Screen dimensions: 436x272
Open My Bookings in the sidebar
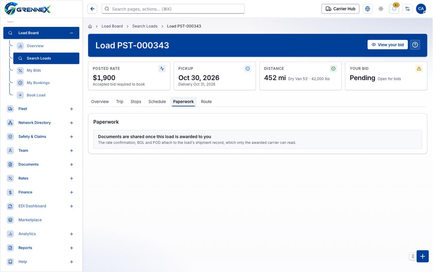click(46, 83)
